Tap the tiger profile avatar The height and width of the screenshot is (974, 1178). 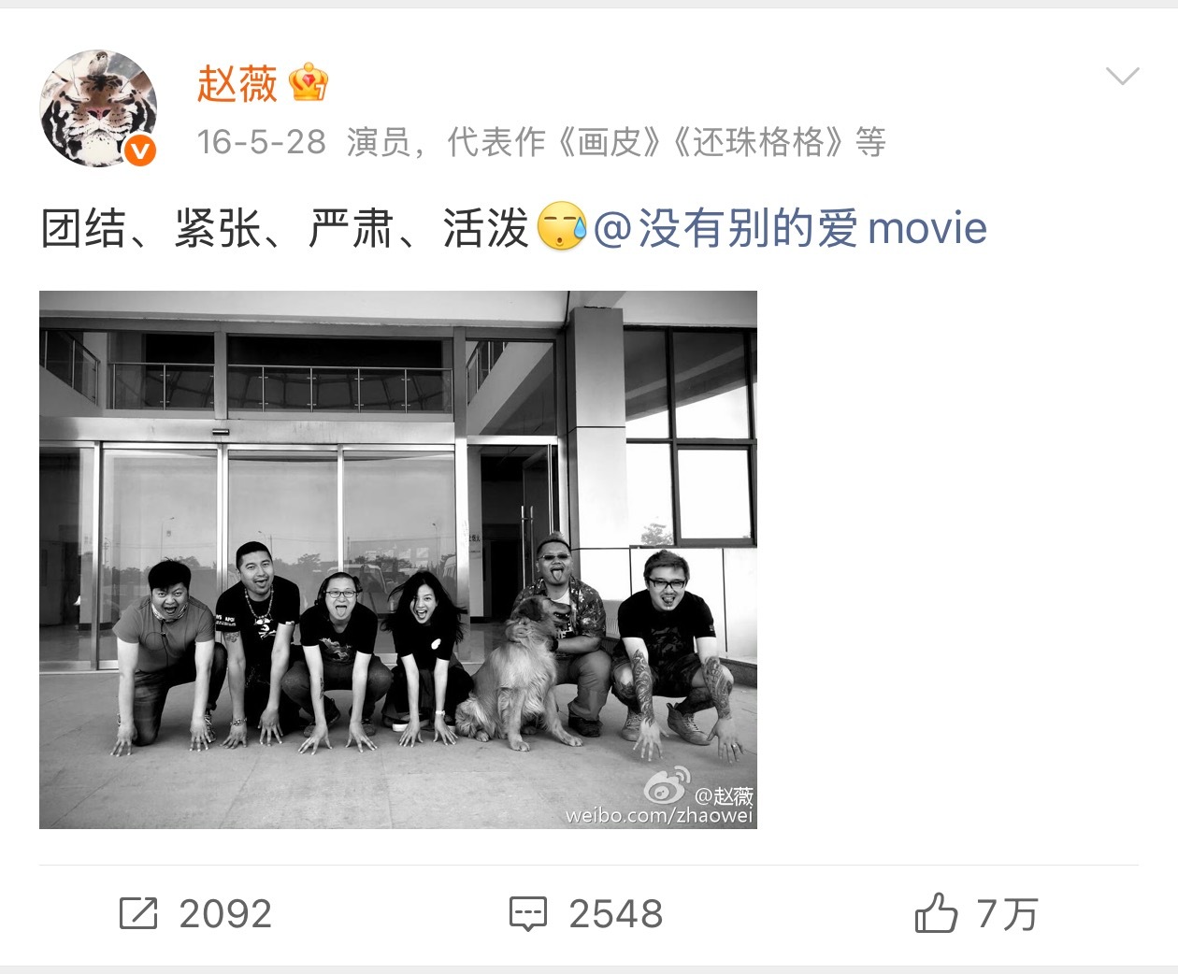[x=98, y=108]
